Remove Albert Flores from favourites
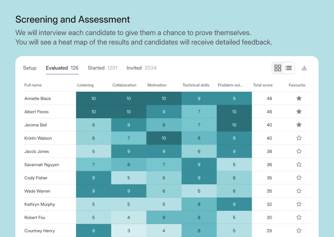 (299, 111)
